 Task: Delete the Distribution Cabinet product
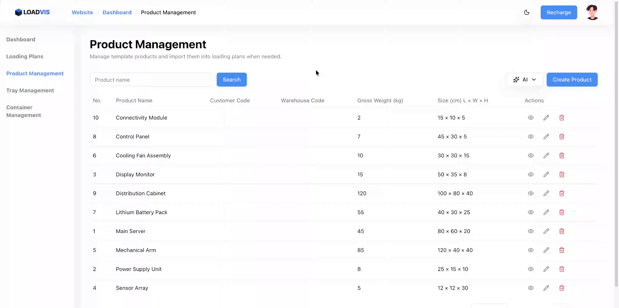562,193
